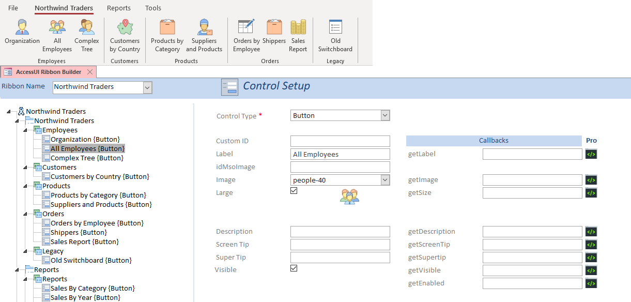Open Suppliers and Products ribbon button
The width and height of the screenshot is (631, 302).
(204, 36)
